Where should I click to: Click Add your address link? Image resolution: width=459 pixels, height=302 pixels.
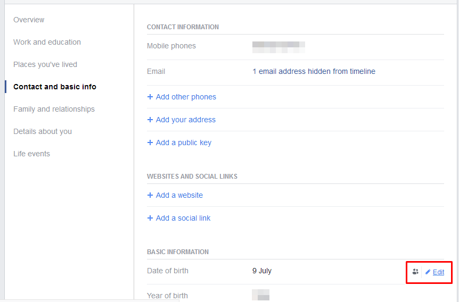pyautogui.click(x=186, y=120)
